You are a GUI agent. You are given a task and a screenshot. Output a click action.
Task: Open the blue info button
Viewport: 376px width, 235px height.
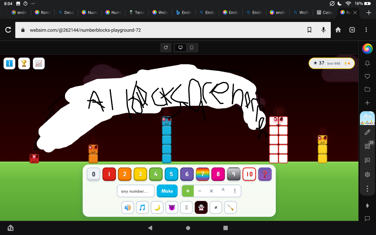9,64
